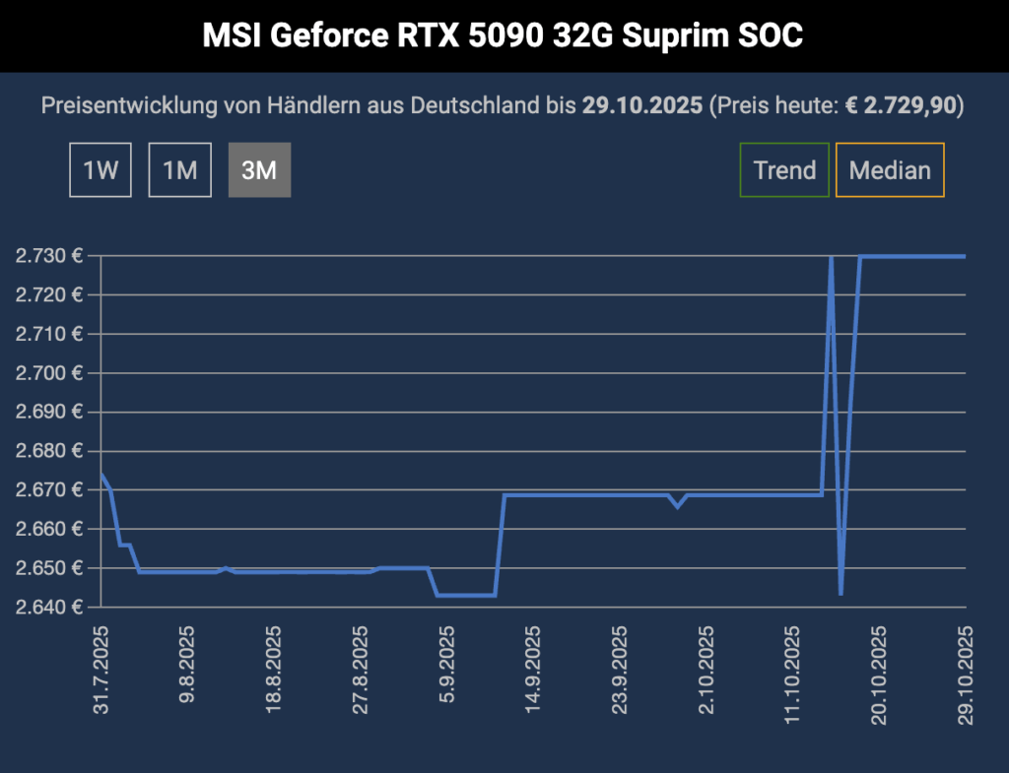Click today's price € 2.729,90 in subtitle
The height and width of the screenshot is (773, 1009).
pyautogui.click(x=904, y=105)
